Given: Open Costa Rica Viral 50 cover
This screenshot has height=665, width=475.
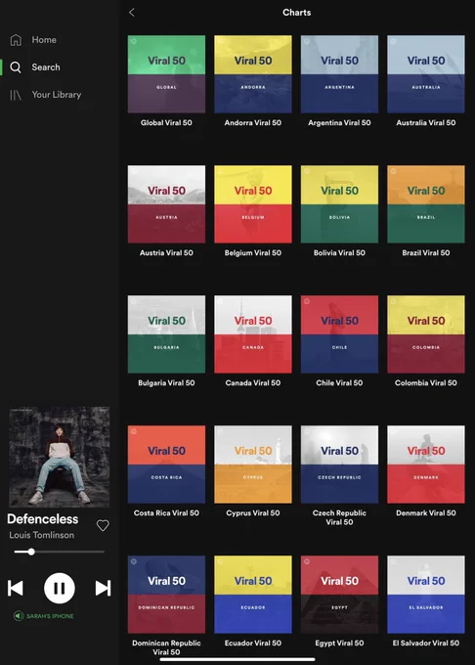Looking at the screenshot, I should pyautogui.click(x=166, y=465).
